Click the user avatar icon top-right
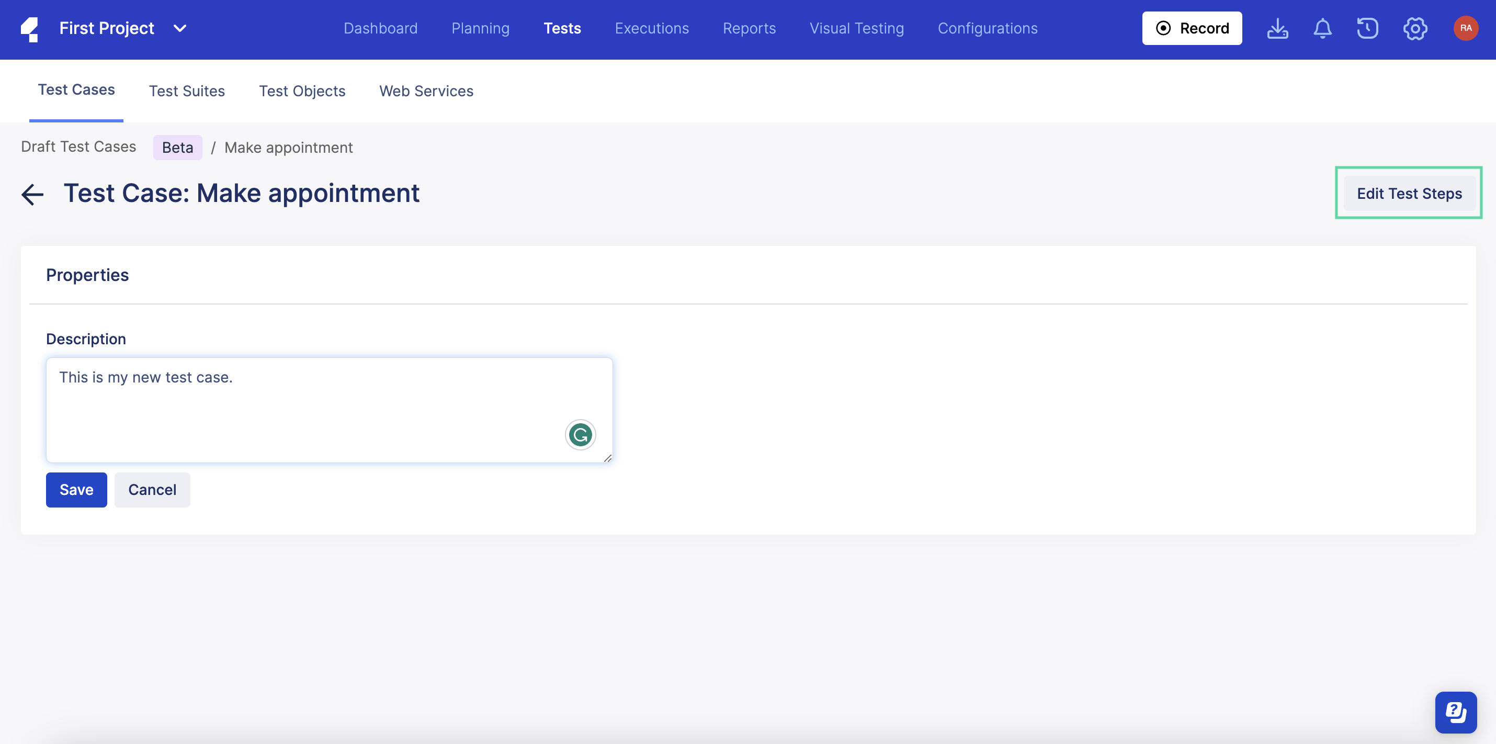1496x744 pixels. tap(1466, 27)
